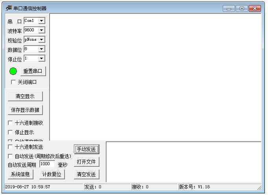Screen dimensions: 268x195
Task: Check the 停止显示 option
Action: [10, 132]
